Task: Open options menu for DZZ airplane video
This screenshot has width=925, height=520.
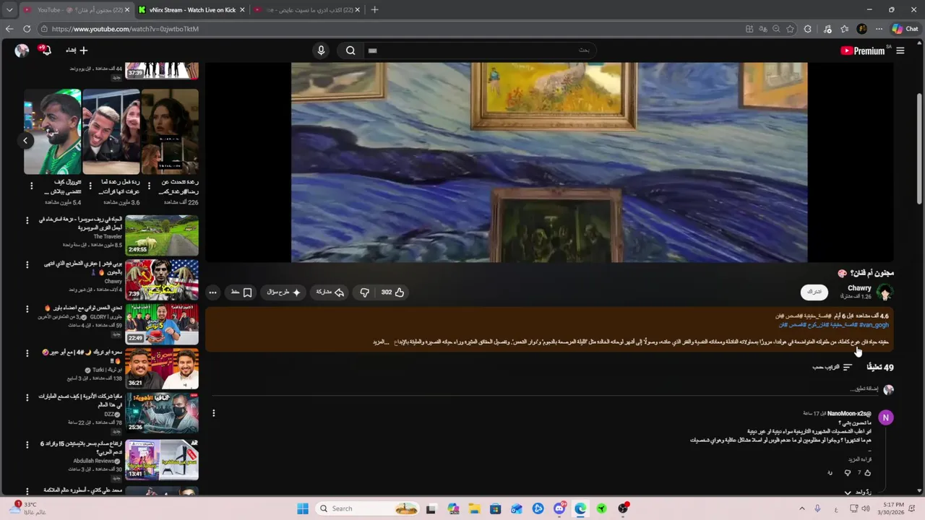Action: 27,397
